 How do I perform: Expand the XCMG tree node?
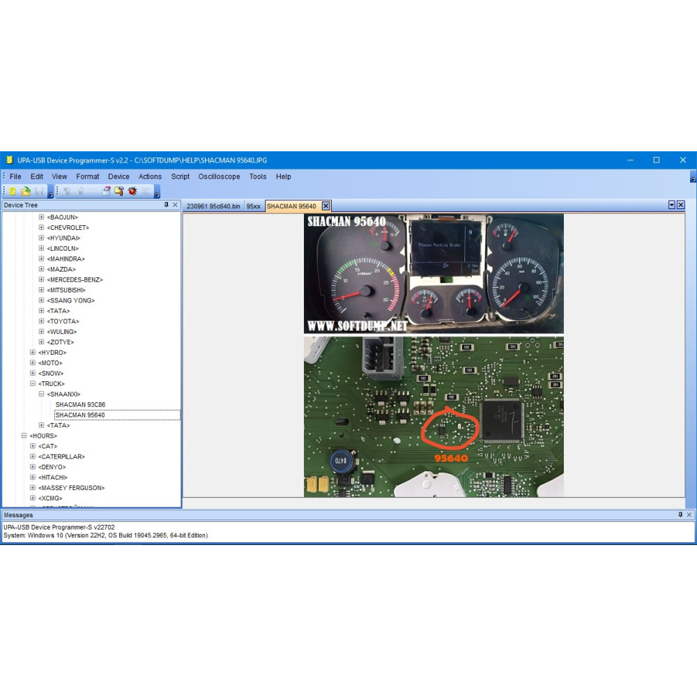[33, 498]
